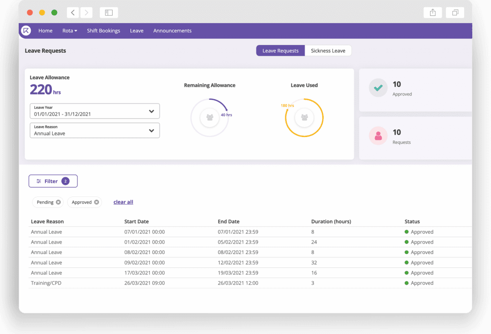Click the share icon in the window toolbar
Image resolution: width=491 pixels, height=334 pixels.
[x=433, y=13]
